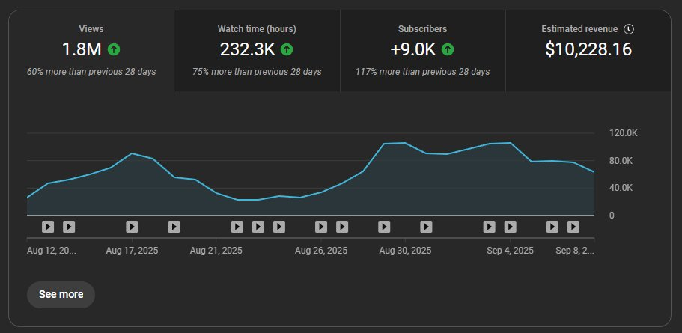
Task: Click the green up-arrow beside 232.3K watch time
Action: (287, 49)
